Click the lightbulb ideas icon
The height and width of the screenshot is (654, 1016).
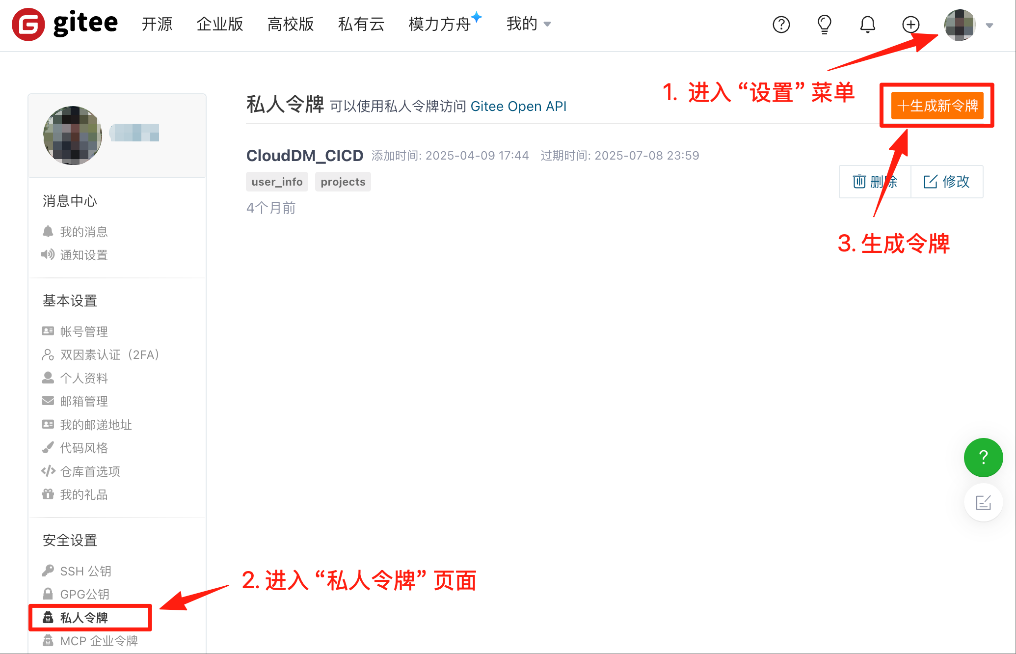point(824,24)
